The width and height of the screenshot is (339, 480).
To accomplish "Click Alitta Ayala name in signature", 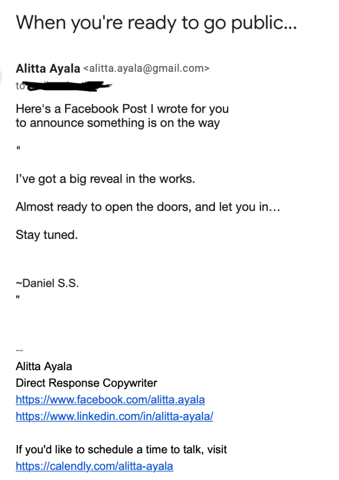I will (44, 366).
